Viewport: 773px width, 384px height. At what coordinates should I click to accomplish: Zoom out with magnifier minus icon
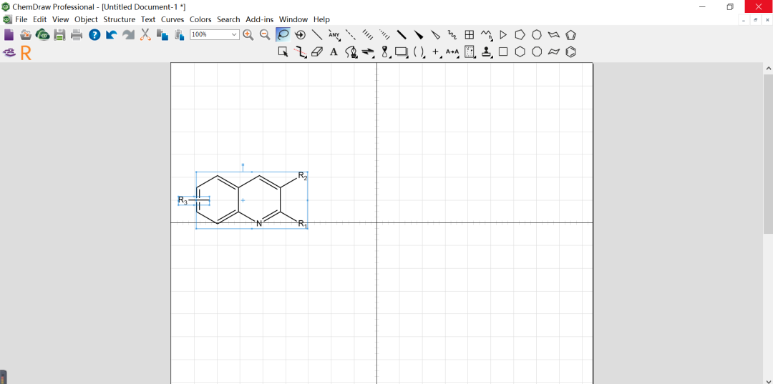(265, 34)
